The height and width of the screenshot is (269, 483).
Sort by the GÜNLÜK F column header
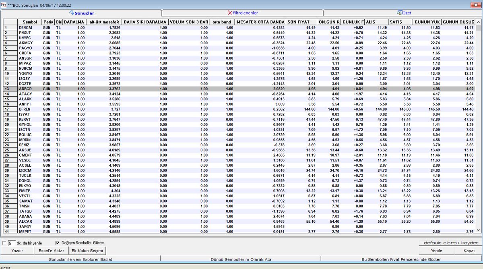point(353,22)
